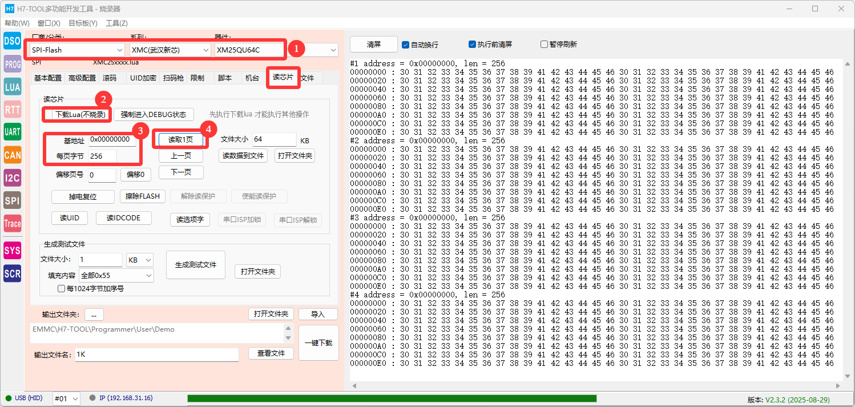855x407 pixels.
Task: Open the 目标板(Y) menu
Action: pyautogui.click(x=83, y=23)
